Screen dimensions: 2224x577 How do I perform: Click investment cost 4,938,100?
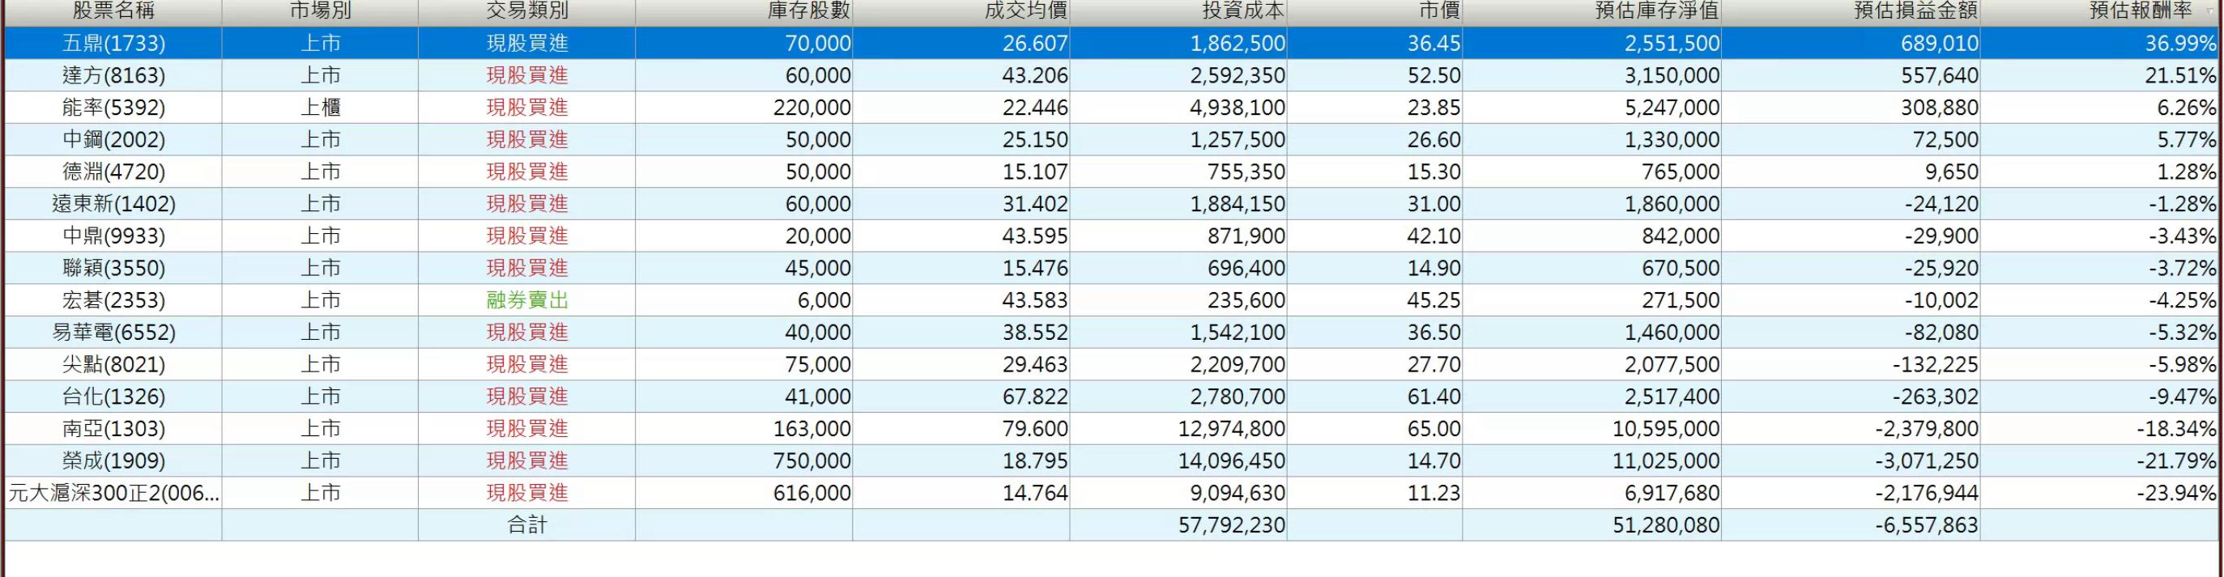[x=1238, y=108]
